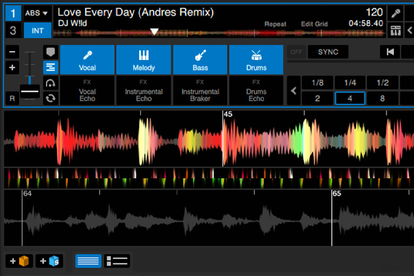
Task: Add a smart crate with blue icon
Action: pos(49,261)
